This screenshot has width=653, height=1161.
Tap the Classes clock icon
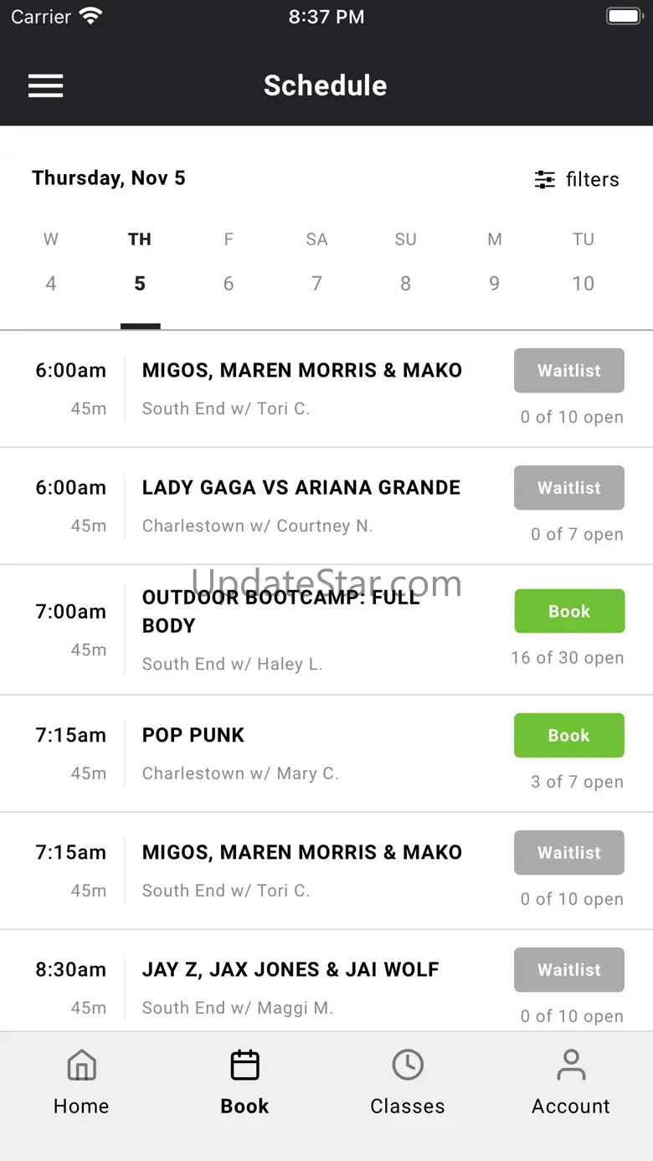coord(408,1066)
